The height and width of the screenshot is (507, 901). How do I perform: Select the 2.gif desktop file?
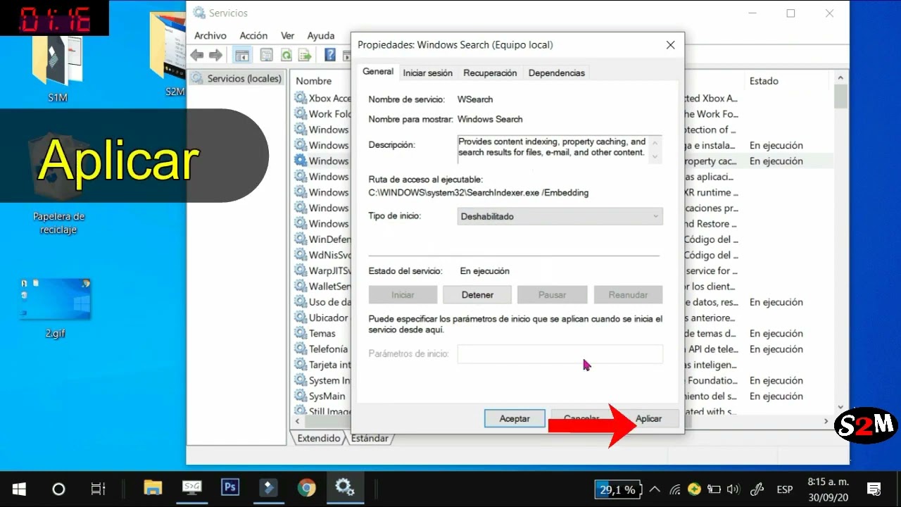click(55, 308)
